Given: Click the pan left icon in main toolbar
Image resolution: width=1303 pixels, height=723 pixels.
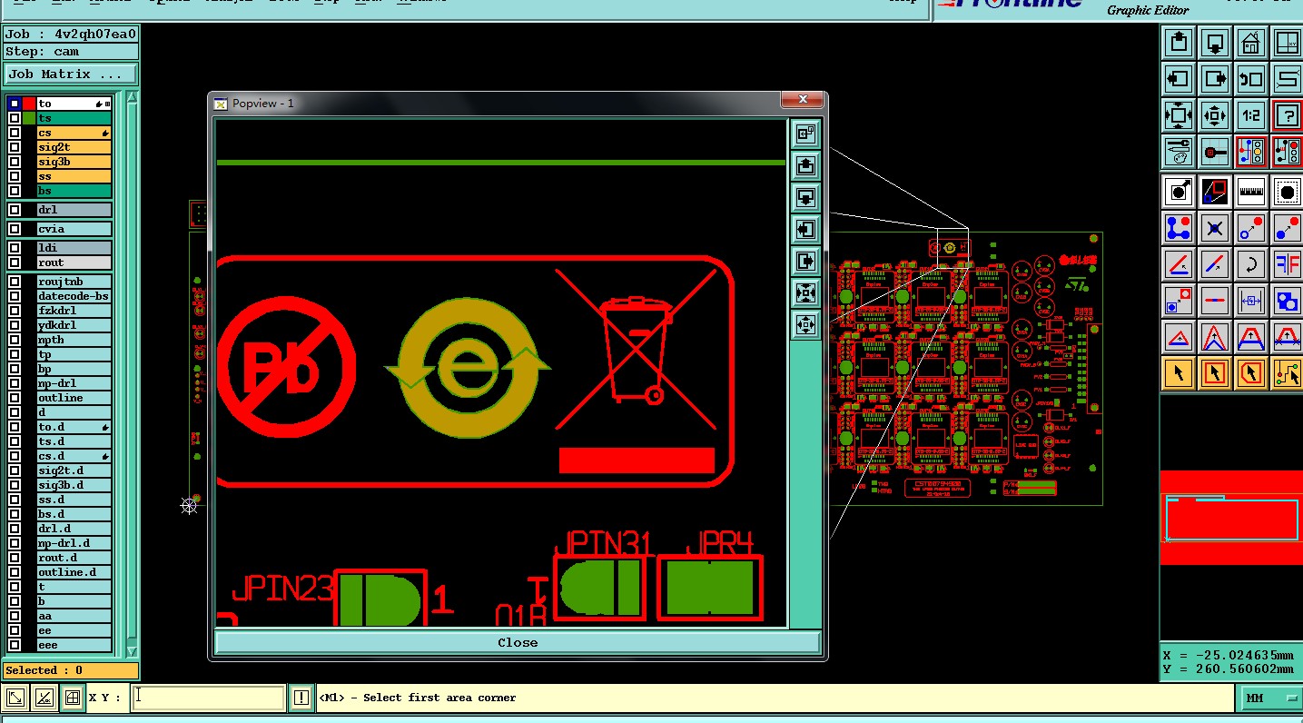Looking at the screenshot, I should (1178, 78).
